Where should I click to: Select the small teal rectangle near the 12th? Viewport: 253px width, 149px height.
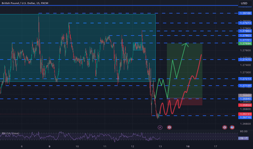(x=138, y=46)
